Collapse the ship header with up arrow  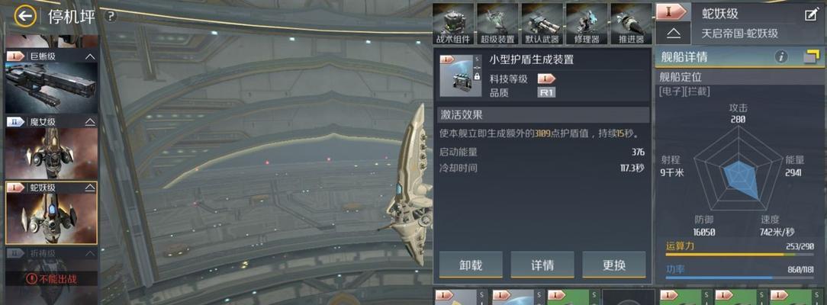[x=674, y=34]
